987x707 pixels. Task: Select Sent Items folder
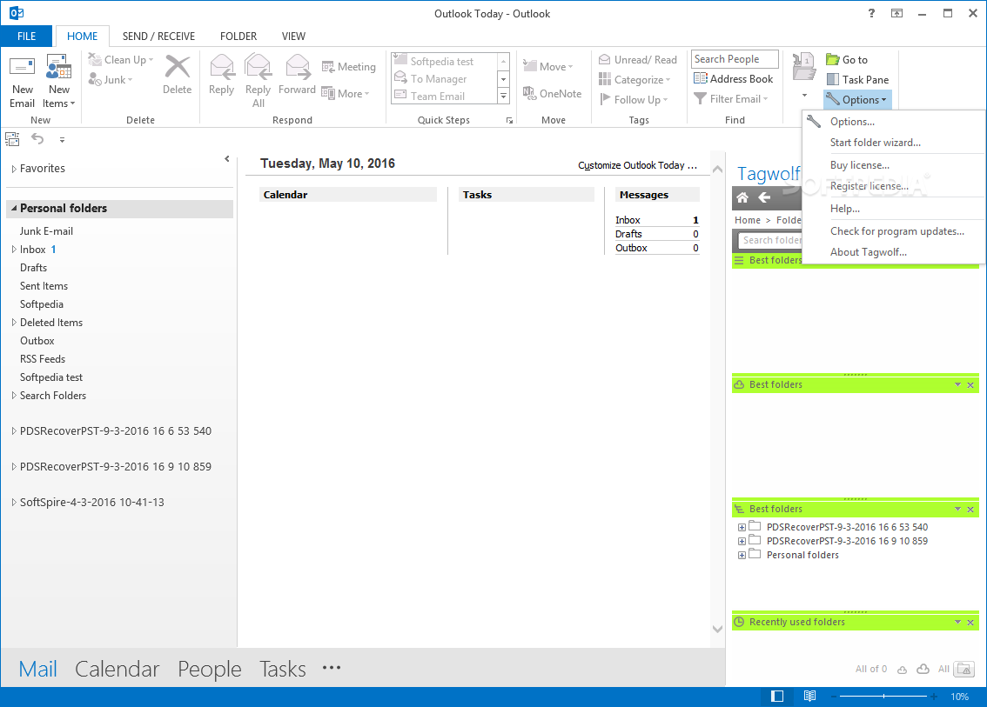[44, 286]
